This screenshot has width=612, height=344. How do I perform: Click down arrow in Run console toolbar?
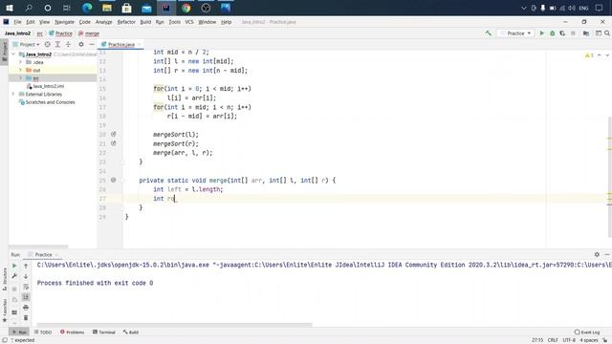(x=26, y=276)
